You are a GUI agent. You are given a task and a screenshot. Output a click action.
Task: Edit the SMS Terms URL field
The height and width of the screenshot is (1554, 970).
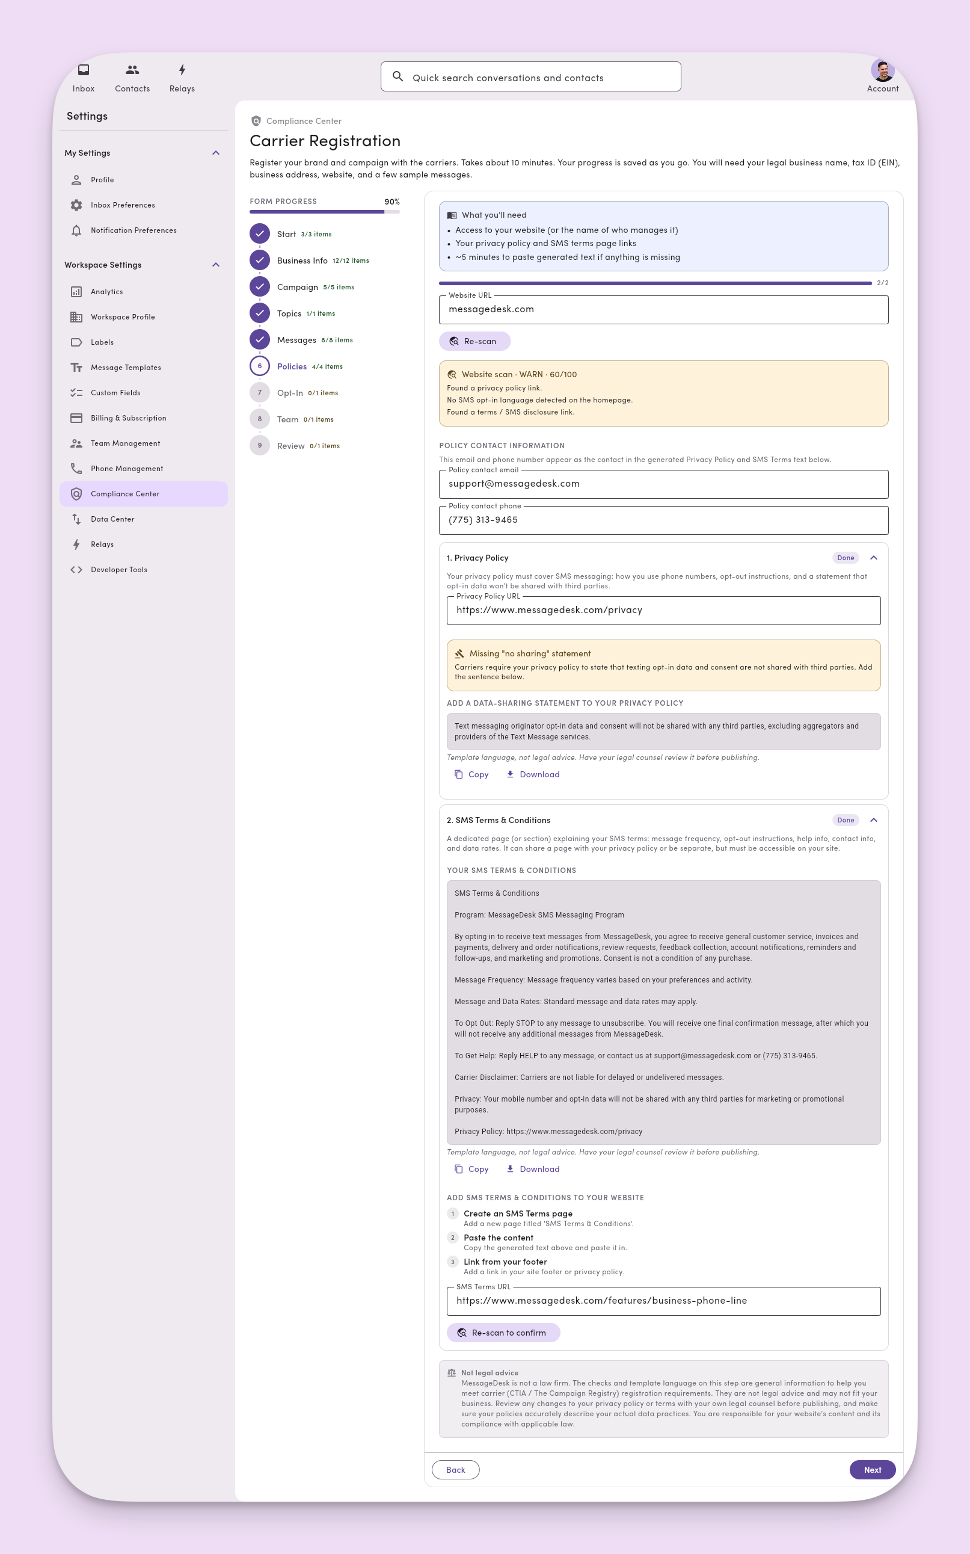(x=663, y=1301)
